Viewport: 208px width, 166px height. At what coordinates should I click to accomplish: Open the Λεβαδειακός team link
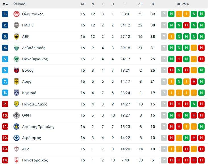34,48
